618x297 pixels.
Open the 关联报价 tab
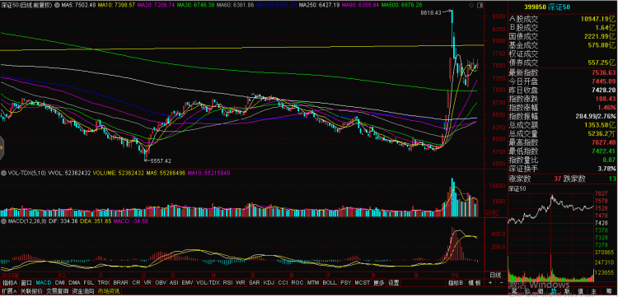coord(31,291)
